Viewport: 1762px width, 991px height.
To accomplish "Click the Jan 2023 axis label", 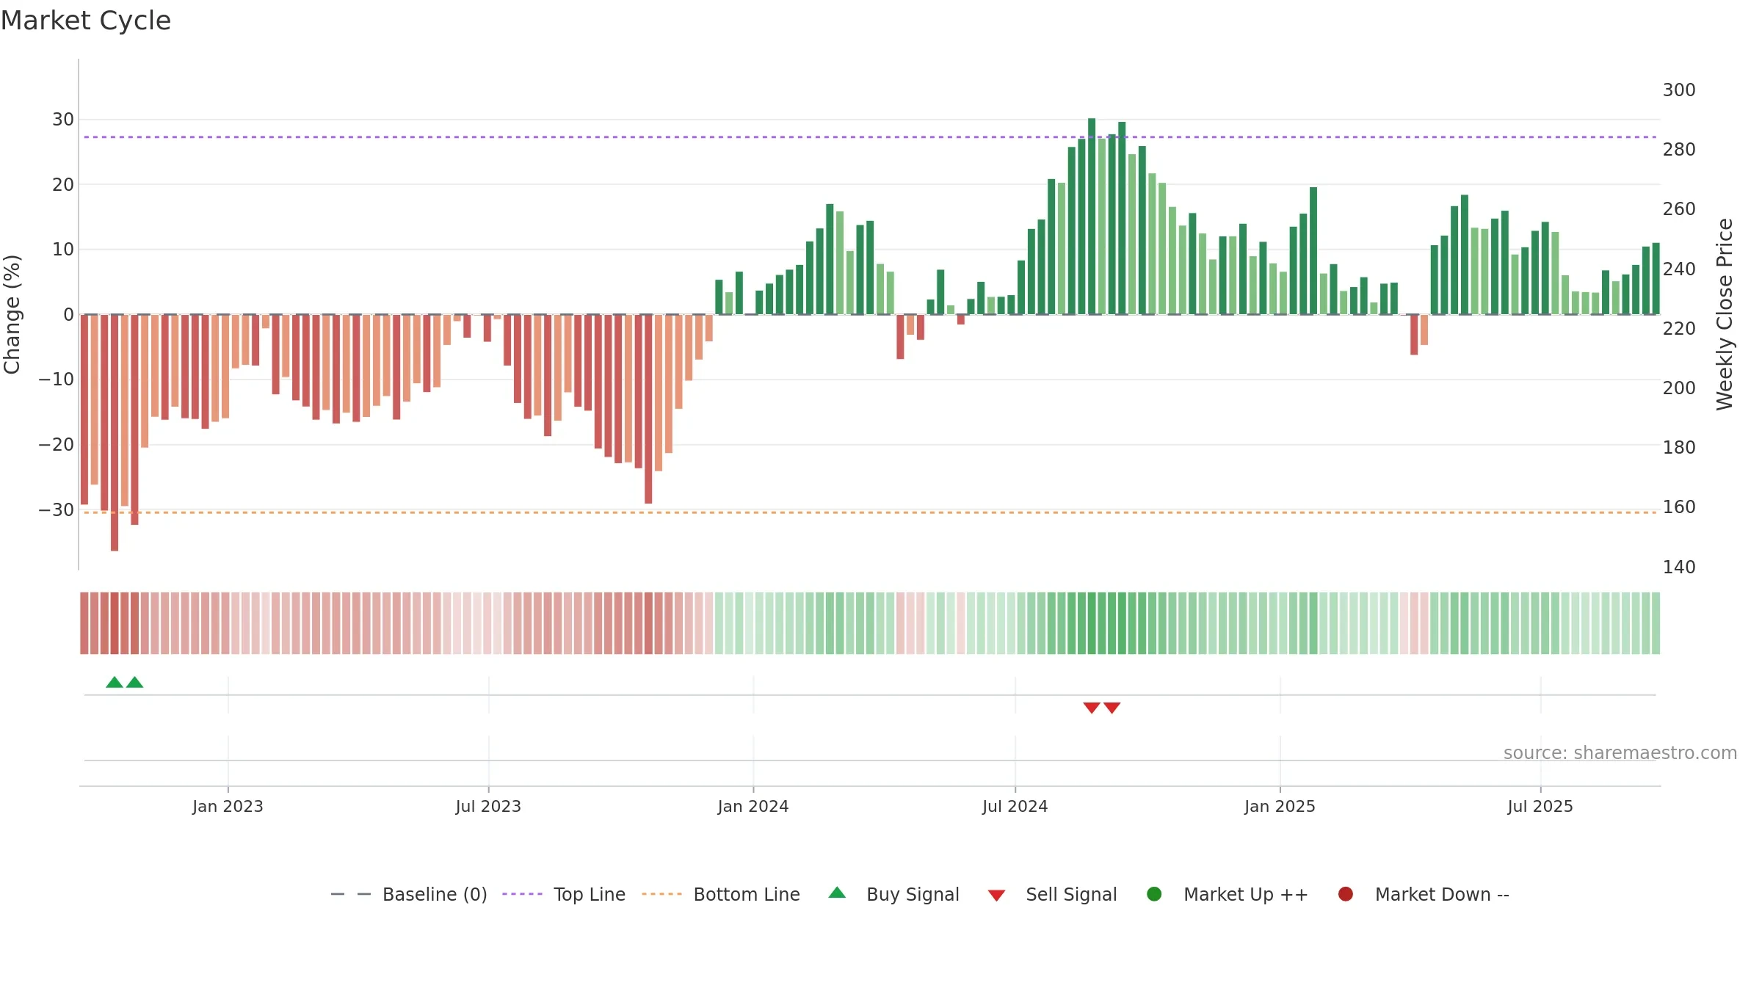I will (x=228, y=806).
